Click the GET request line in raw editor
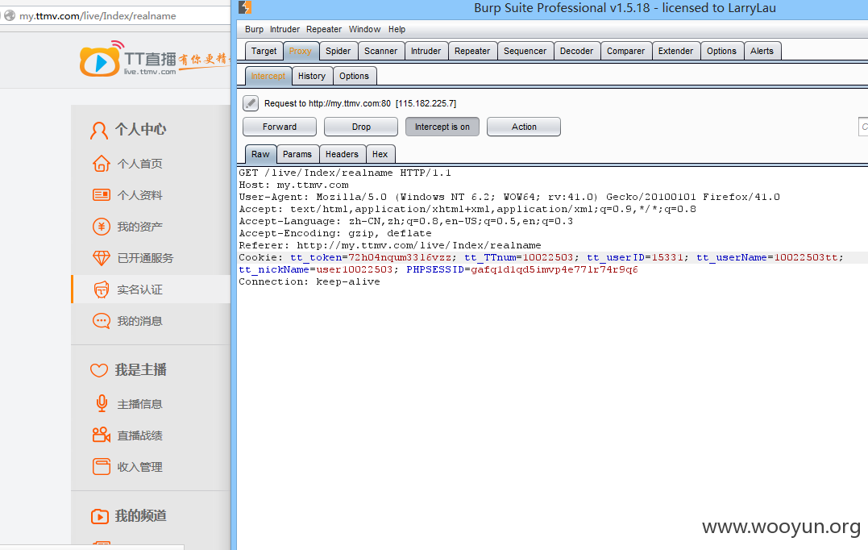Screen dimensions: 868x550 (345, 173)
